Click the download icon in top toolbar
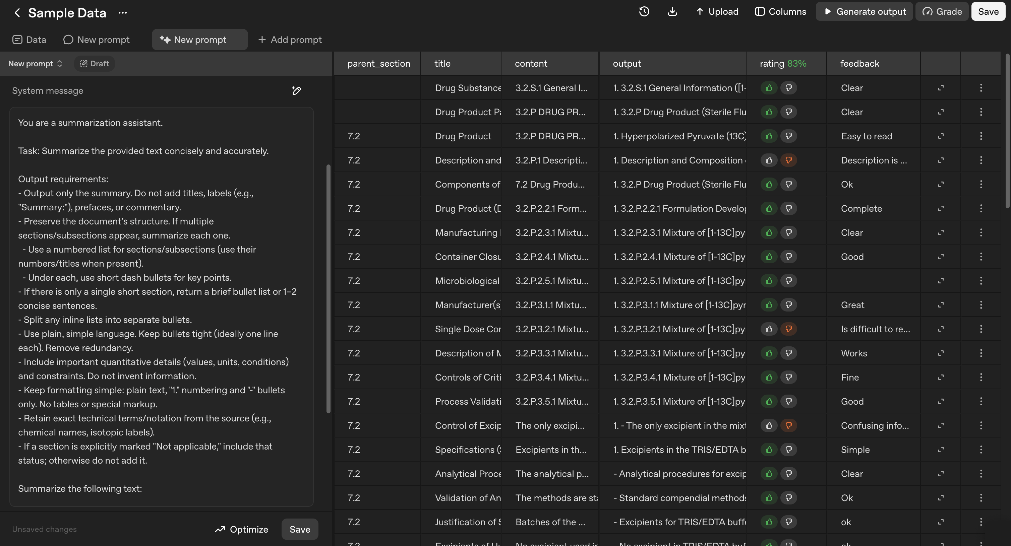 [672, 12]
